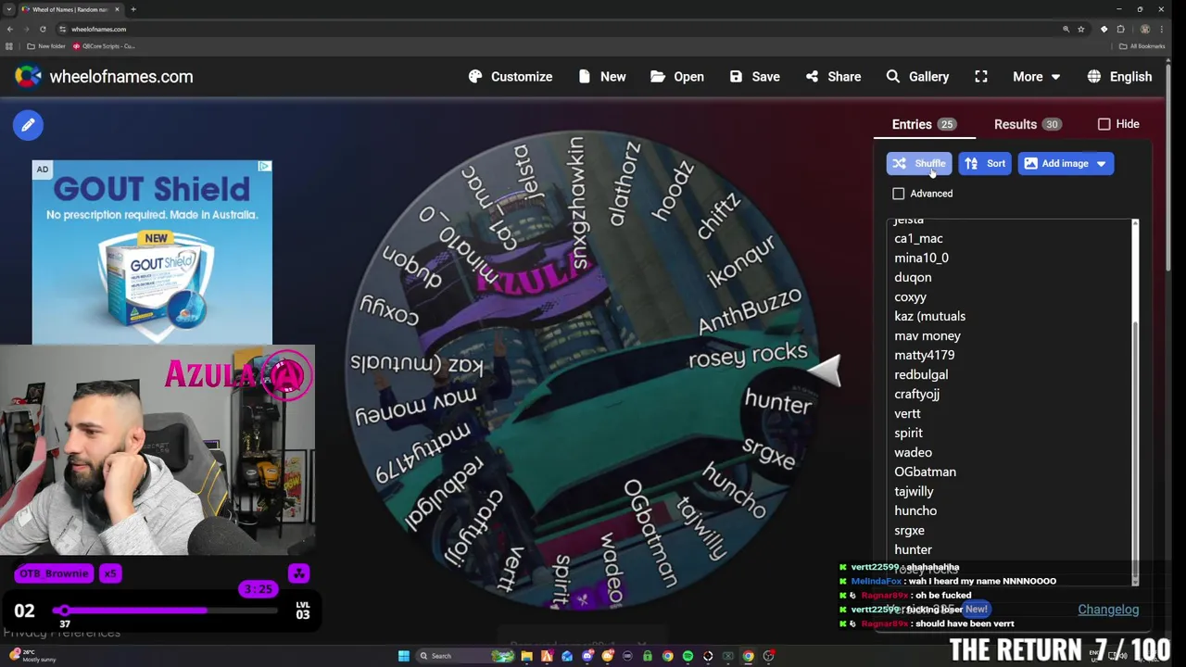1186x667 pixels.
Task: Select the 'vertt' entry in list
Action: 907,413
